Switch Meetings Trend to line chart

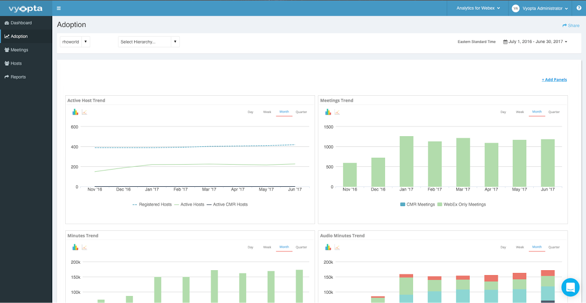[x=337, y=112]
